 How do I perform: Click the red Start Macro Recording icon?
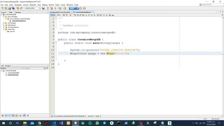(x=104, y=15)
